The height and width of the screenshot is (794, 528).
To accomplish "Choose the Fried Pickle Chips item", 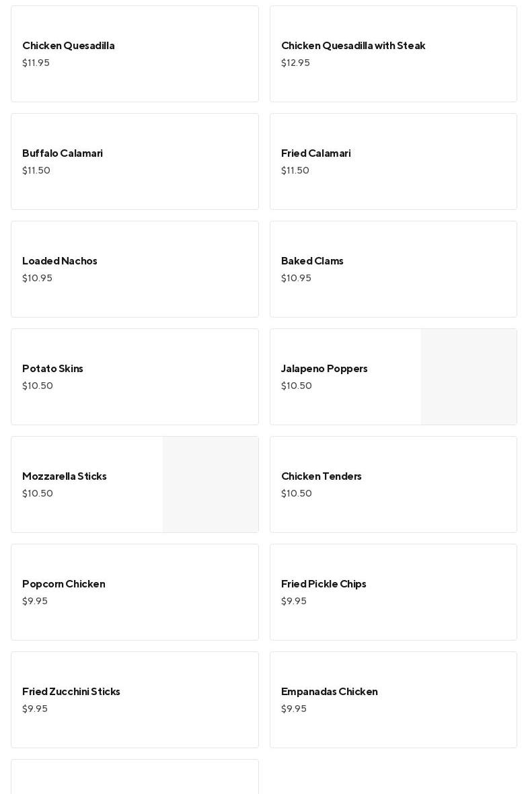I will point(393,592).
